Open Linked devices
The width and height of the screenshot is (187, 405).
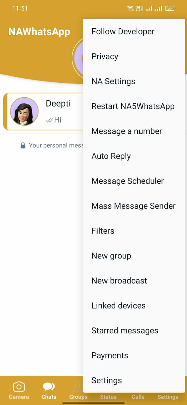click(134, 306)
